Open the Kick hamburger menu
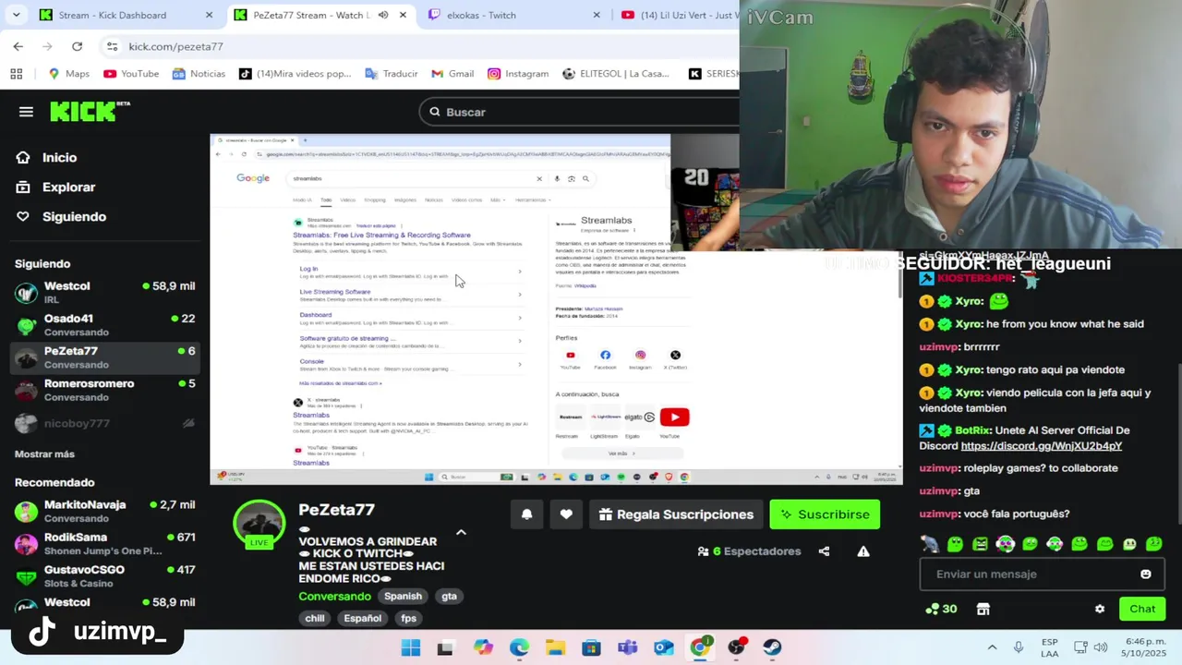Viewport: 1182px width, 665px height. pyautogui.click(x=26, y=112)
